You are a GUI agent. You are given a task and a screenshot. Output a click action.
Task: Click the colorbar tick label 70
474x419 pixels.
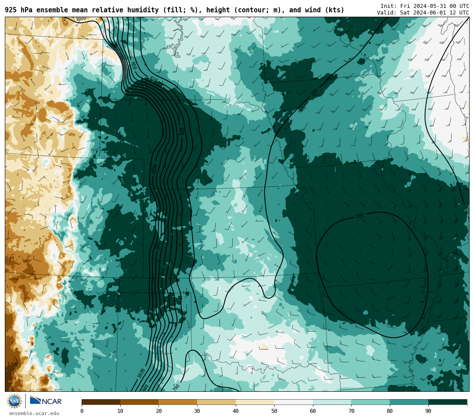351,411
